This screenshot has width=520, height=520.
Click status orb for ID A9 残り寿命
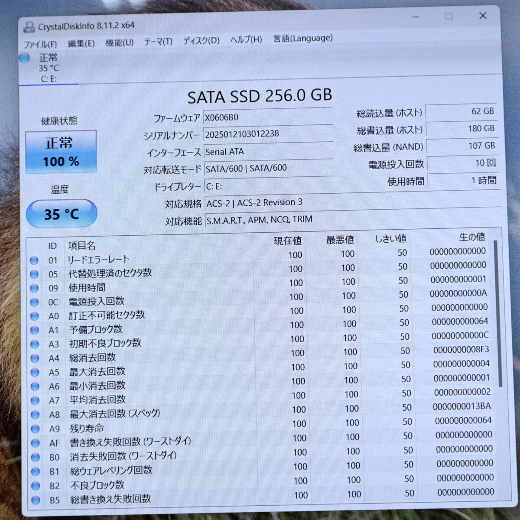click(35, 429)
